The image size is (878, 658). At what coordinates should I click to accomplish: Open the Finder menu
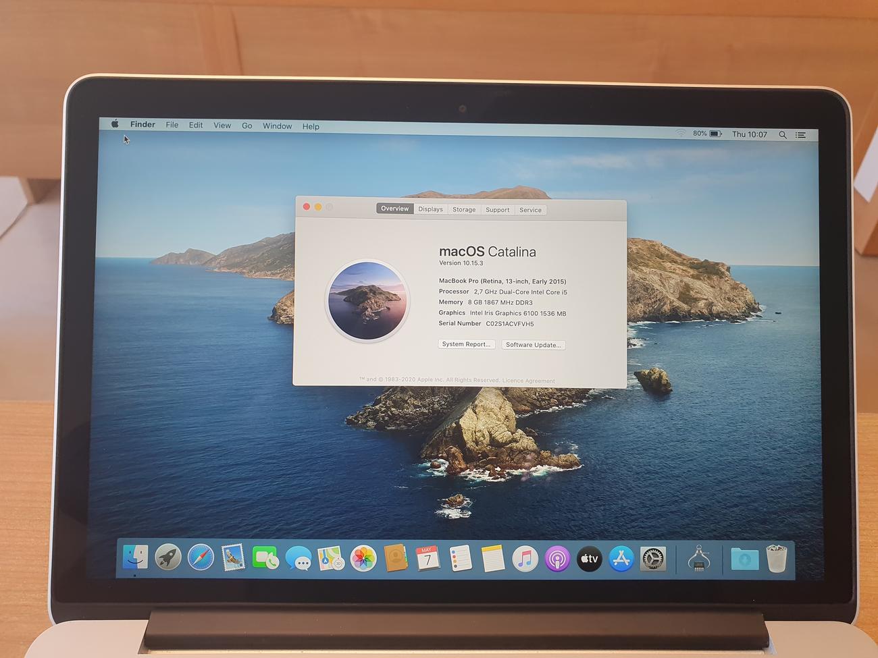[143, 124]
